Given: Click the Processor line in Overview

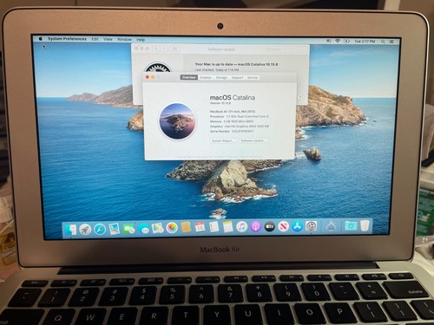Looking at the screenshot, I should (240, 116).
